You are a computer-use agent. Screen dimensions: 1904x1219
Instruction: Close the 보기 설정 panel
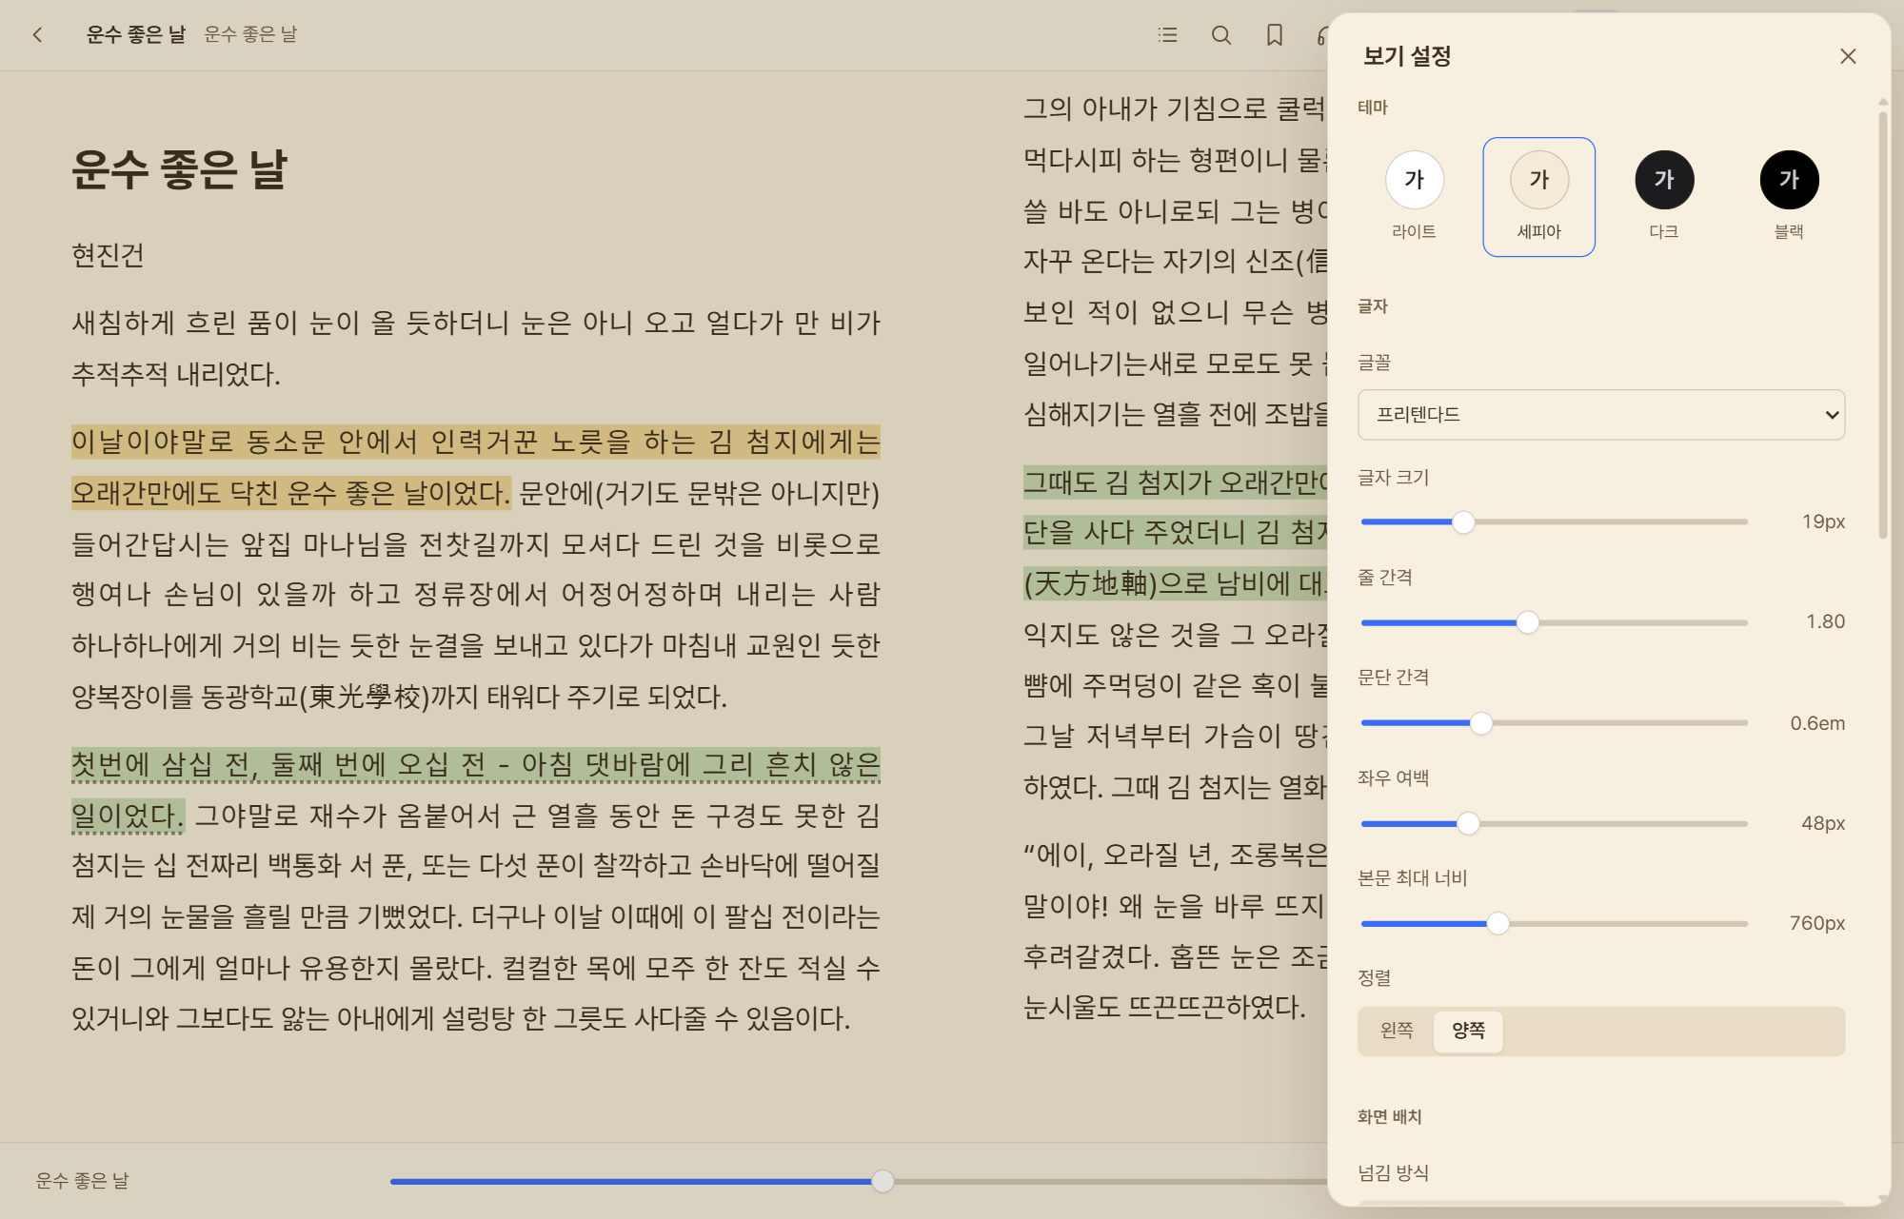[x=1848, y=56]
